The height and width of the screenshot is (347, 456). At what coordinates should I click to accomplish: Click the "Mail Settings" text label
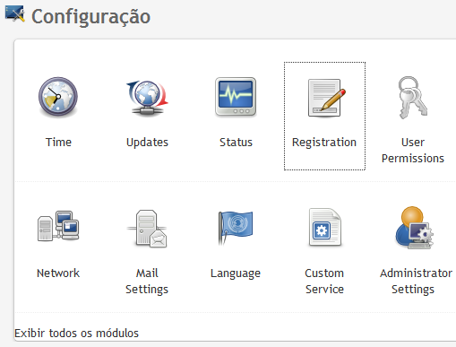pos(147,282)
